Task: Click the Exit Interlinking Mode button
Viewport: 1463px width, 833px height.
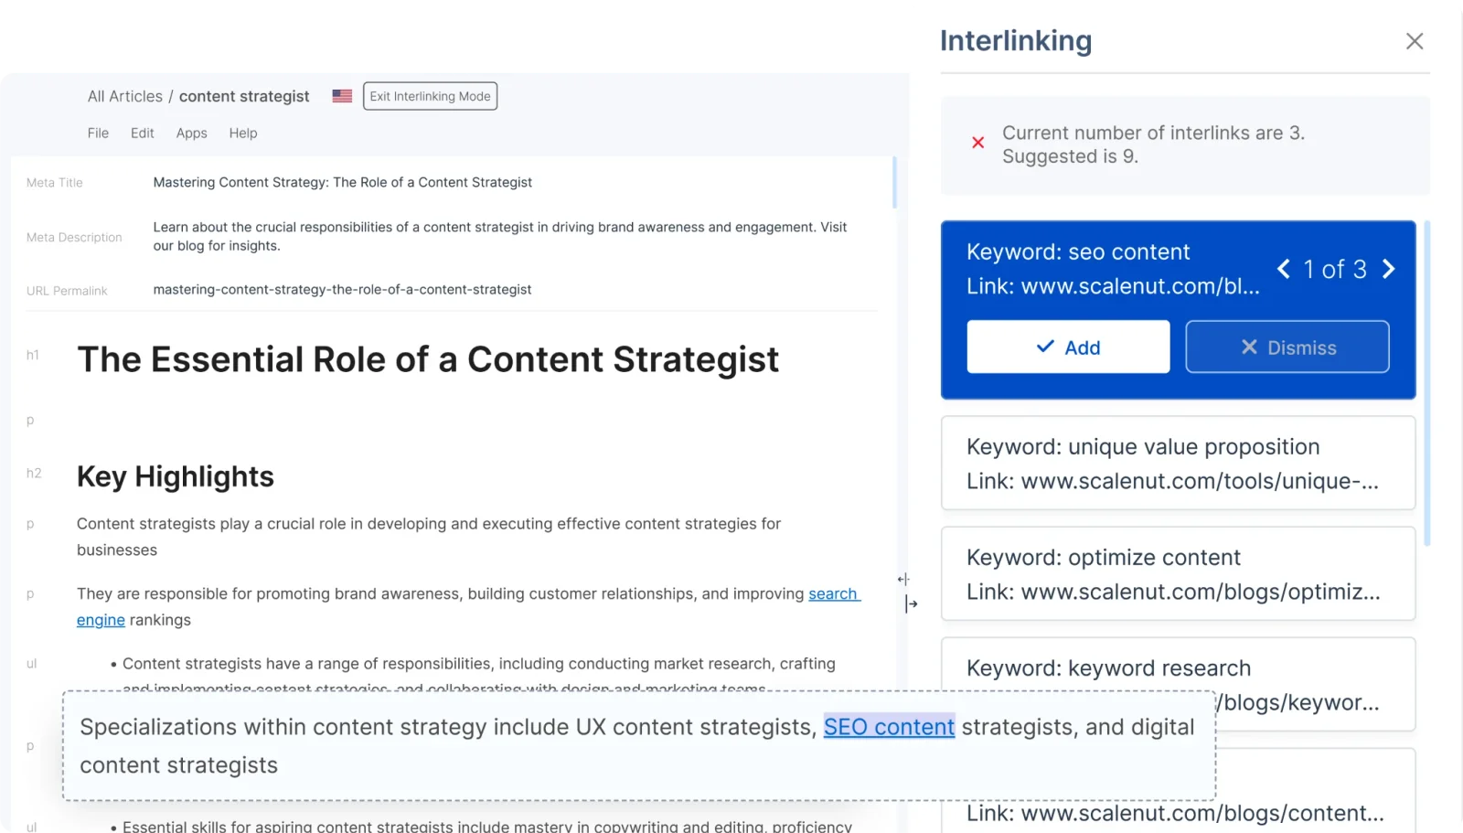Action: (x=430, y=95)
